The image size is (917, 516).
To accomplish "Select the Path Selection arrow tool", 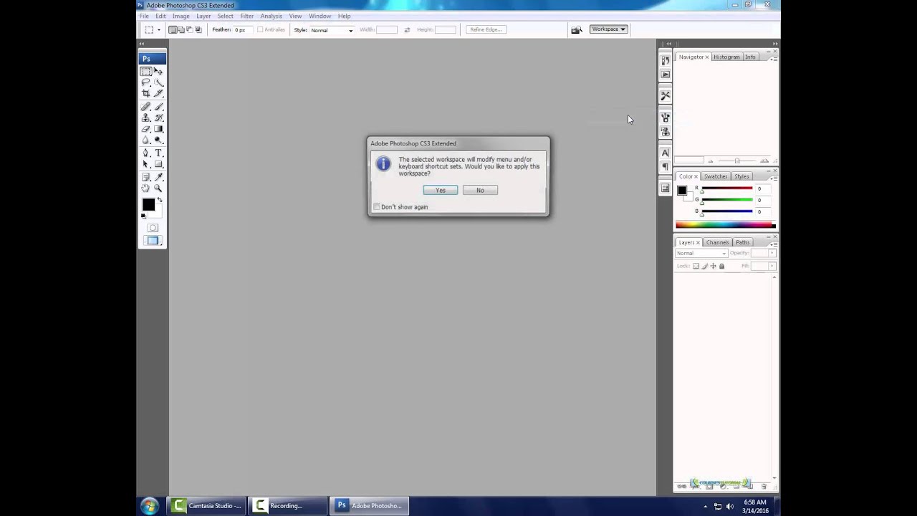I will click(x=146, y=164).
